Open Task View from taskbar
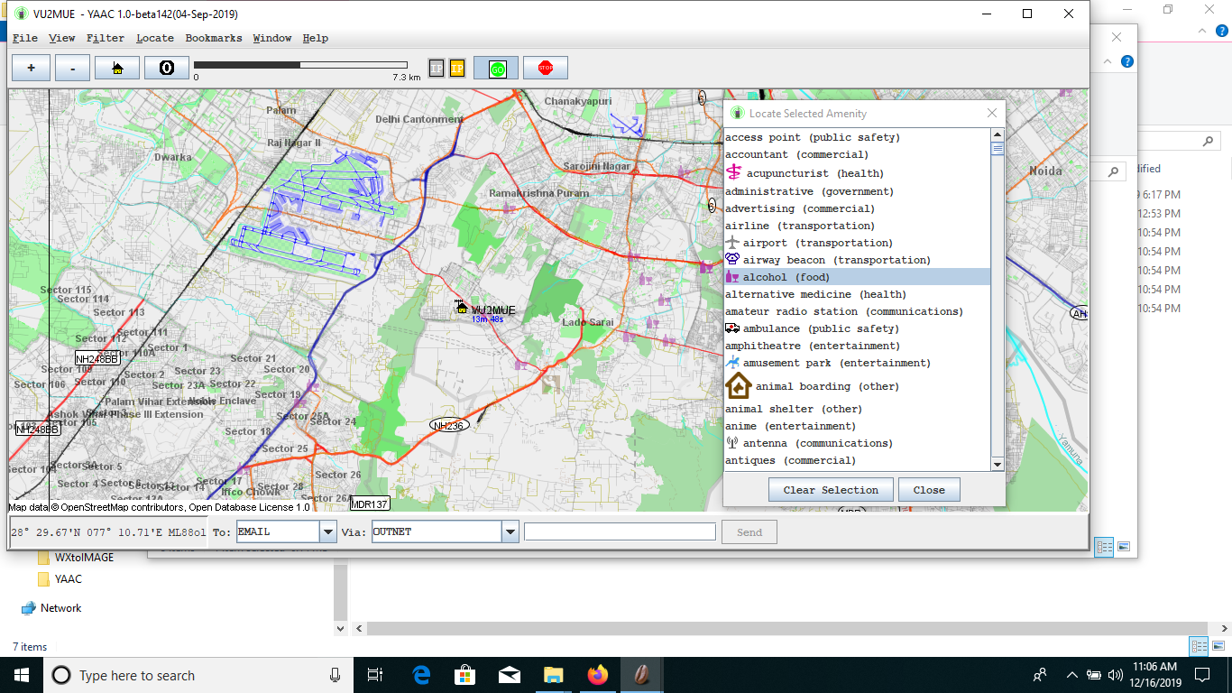Viewport: 1232px width, 693px height. 376,675
